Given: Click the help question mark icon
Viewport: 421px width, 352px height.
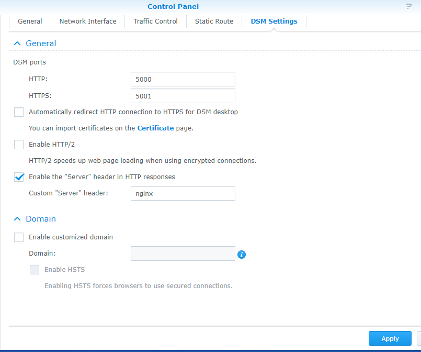Looking at the screenshot, I should [408, 6].
